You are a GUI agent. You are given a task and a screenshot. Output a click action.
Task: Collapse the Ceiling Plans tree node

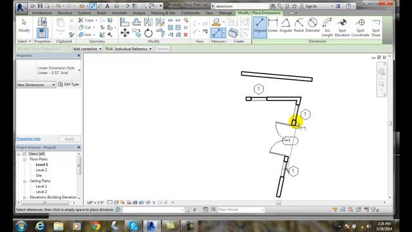pyautogui.click(x=24, y=181)
